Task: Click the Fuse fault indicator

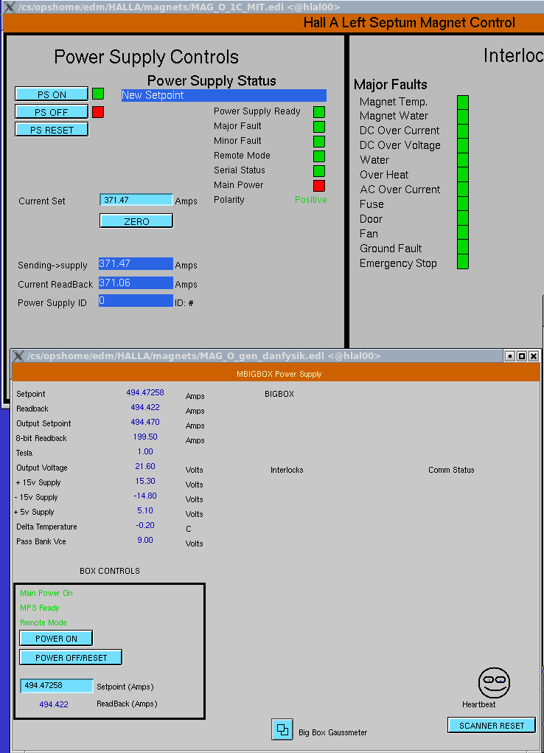Action: 463,204
